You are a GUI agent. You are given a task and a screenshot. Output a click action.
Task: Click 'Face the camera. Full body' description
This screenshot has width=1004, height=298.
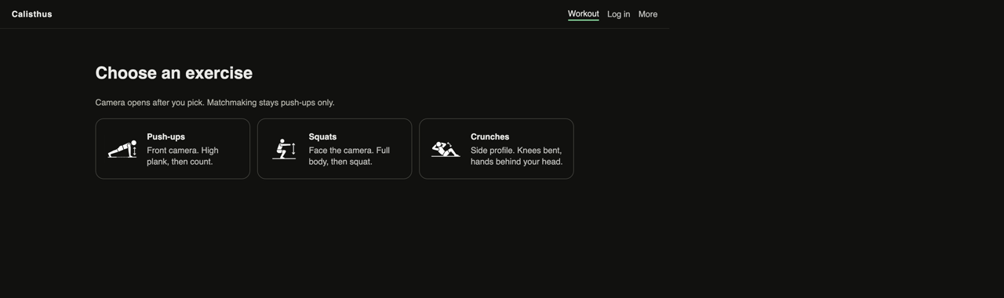349,156
